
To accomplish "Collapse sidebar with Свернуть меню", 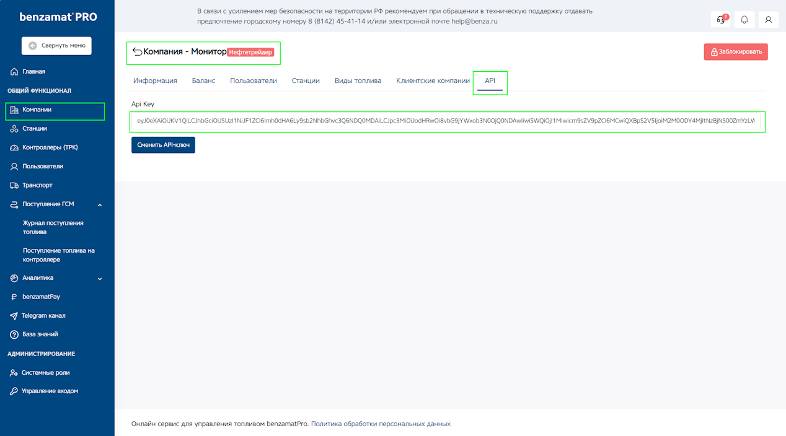I will (x=56, y=46).
